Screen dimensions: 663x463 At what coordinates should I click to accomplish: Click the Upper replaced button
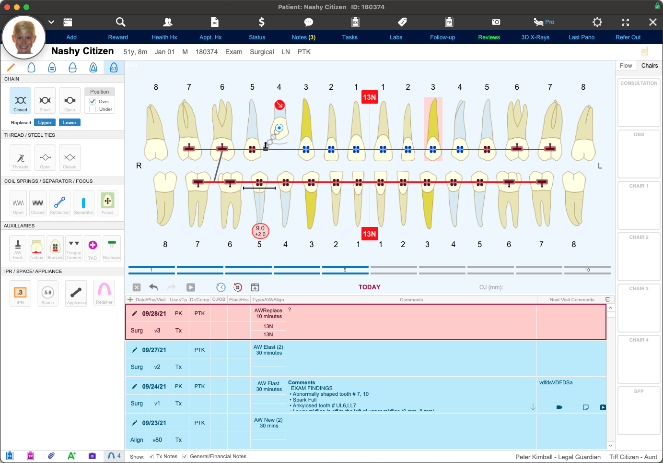click(45, 123)
